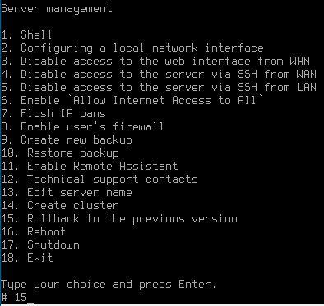This screenshot has height=306, width=324.
Task: Choose Enable Remote Assistant entry
Action: (x=90, y=166)
